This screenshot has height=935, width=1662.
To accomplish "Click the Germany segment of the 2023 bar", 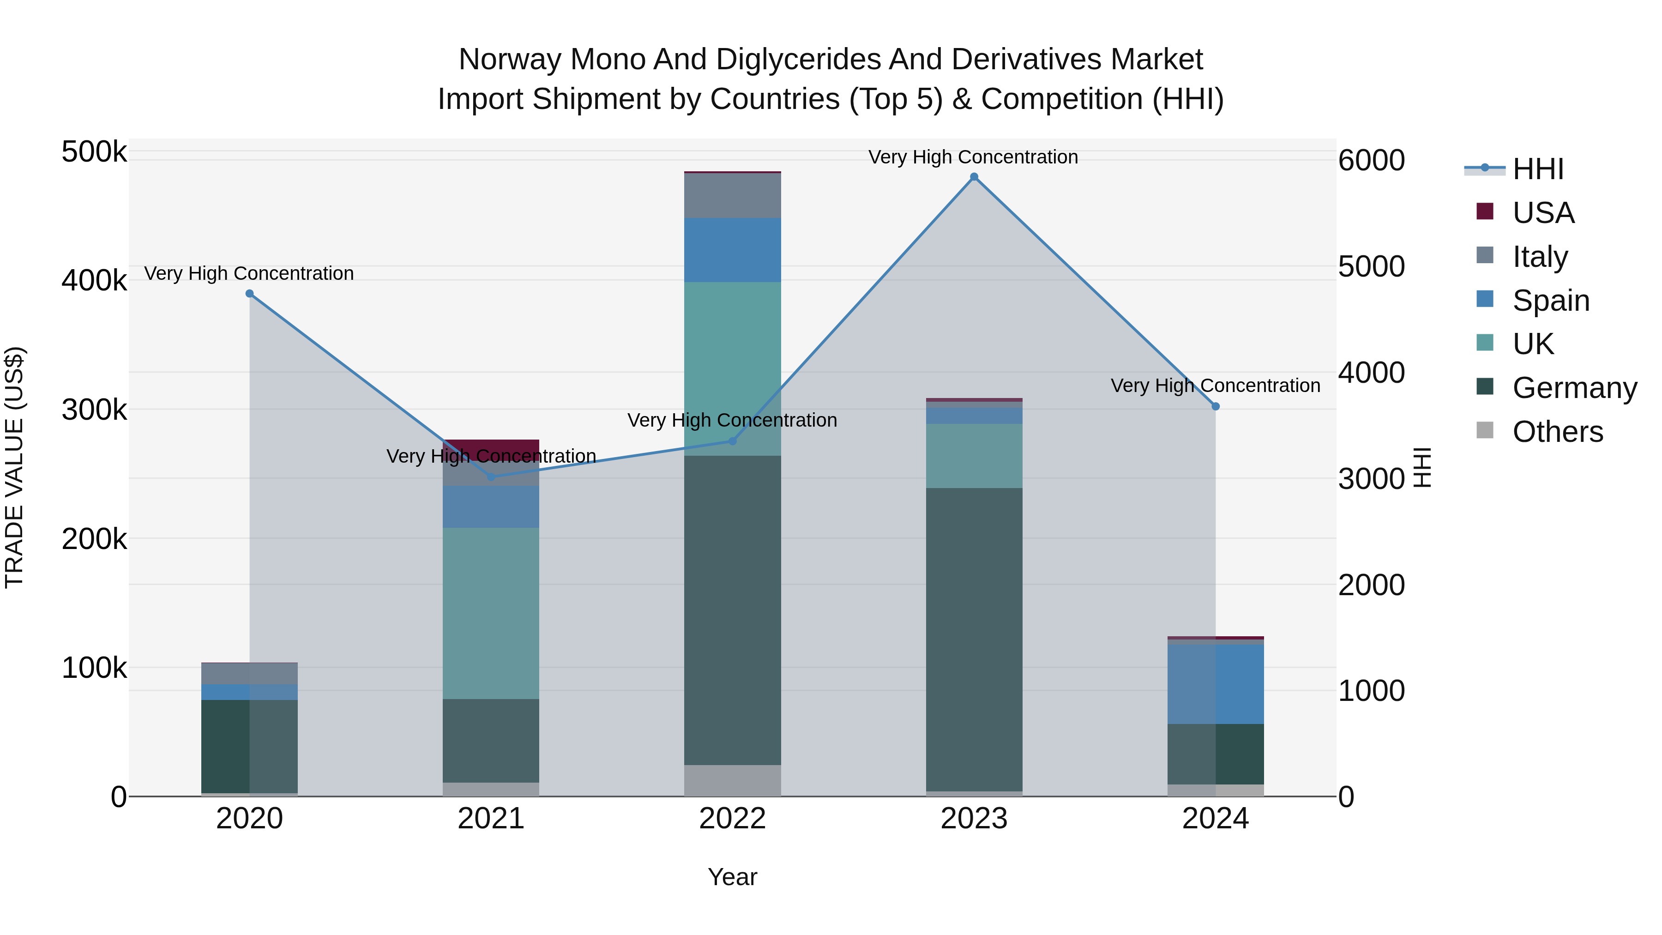I will coord(974,639).
